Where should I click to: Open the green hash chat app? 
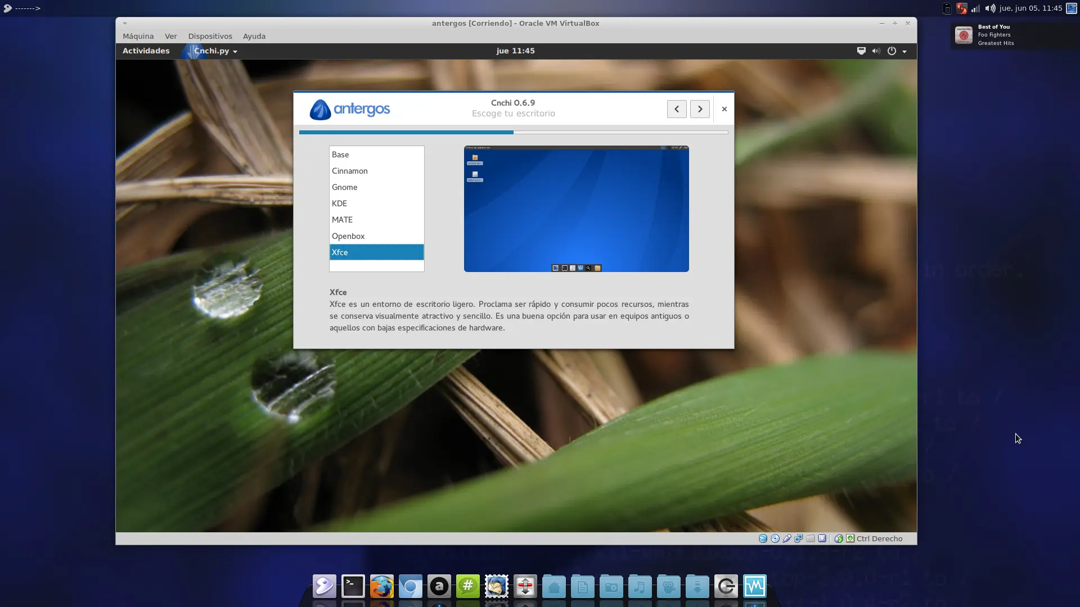coord(468,586)
